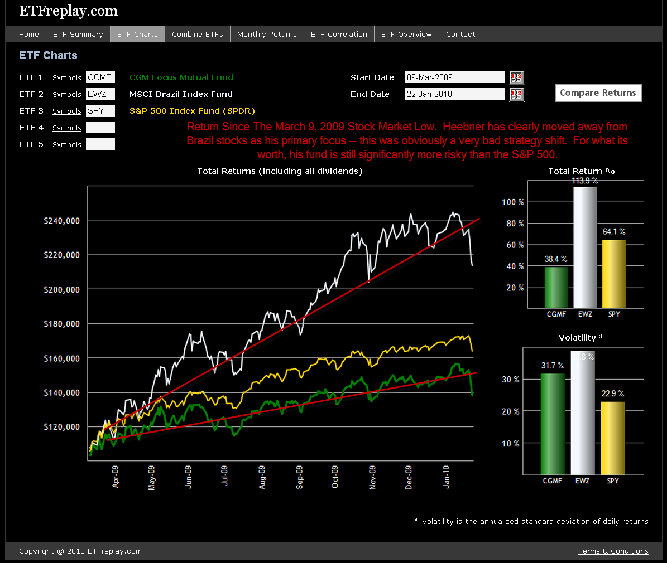Click the 64.1 % value label
667x563 pixels.
click(614, 231)
